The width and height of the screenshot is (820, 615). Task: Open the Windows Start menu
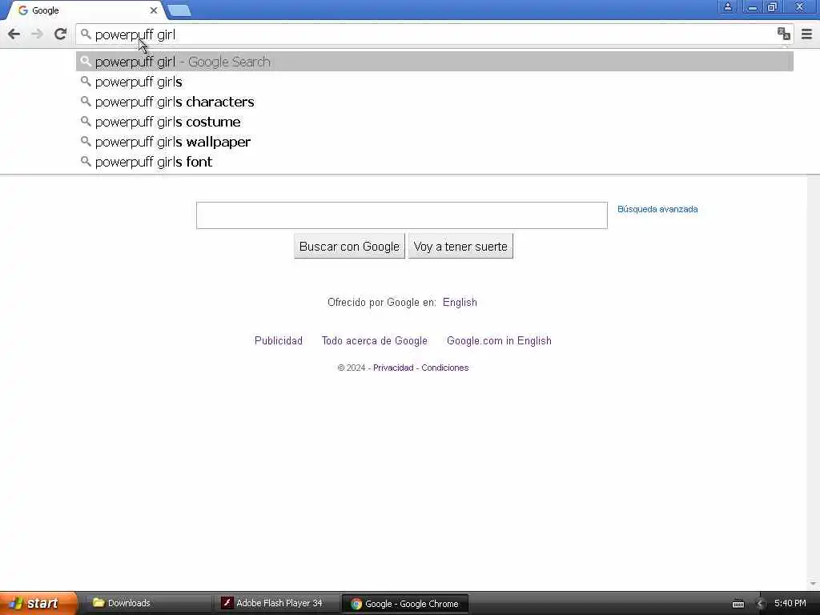(x=38, y=603)
